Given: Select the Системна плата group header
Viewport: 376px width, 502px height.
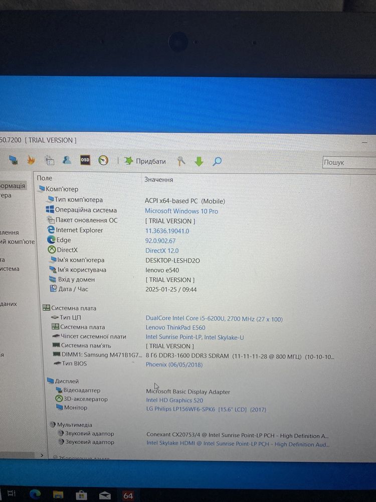Looking at the screenshot, I should (x=69, y=308).
